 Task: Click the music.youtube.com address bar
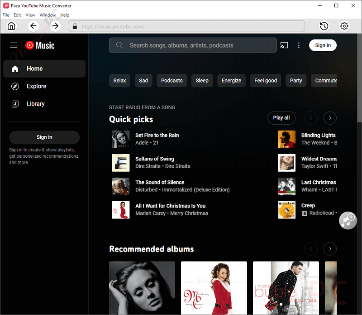coord(186,26)
